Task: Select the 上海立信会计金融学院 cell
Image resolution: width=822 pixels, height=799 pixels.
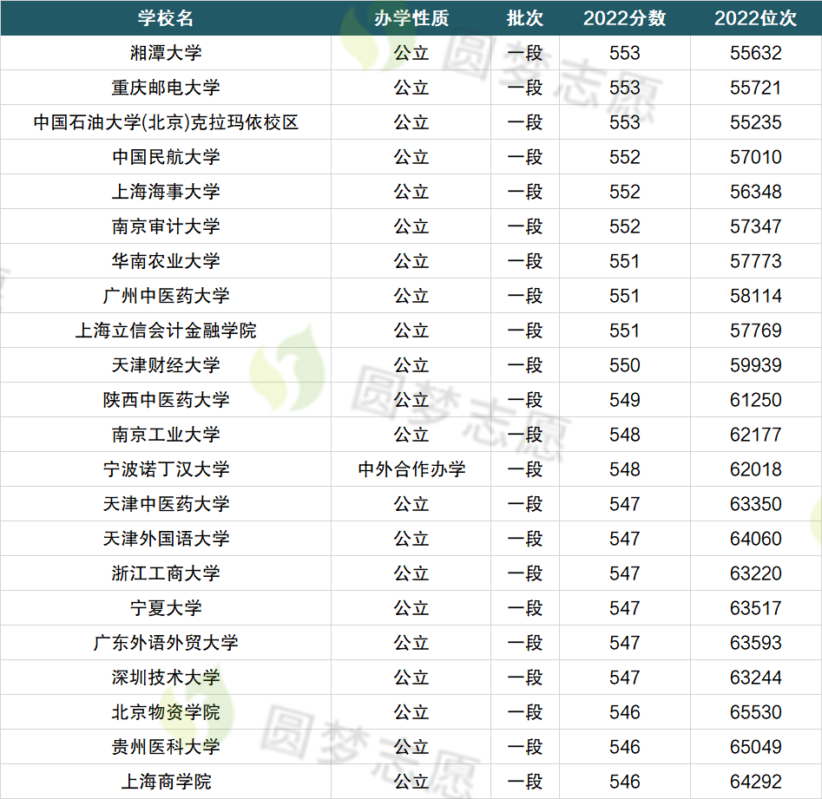Action: pyautogui.click(x=166, y=331)
